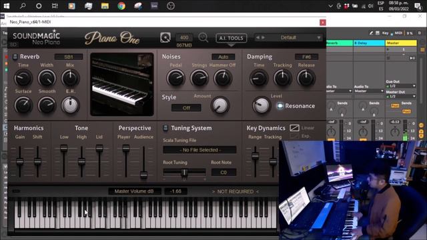The image size is (427, 240).
Task: Open Google Chrome from the taskbar
Action: point(121,6)
